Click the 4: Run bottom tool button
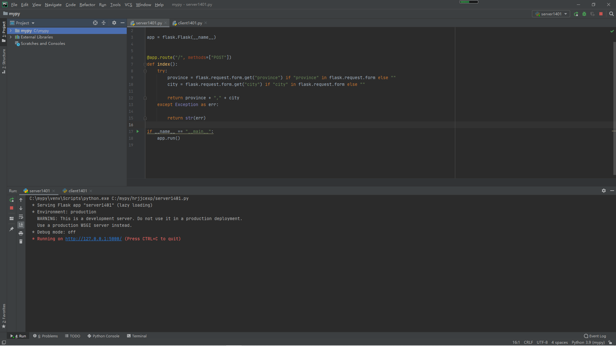This screenshot has width=616, height=346. (18, 336)
